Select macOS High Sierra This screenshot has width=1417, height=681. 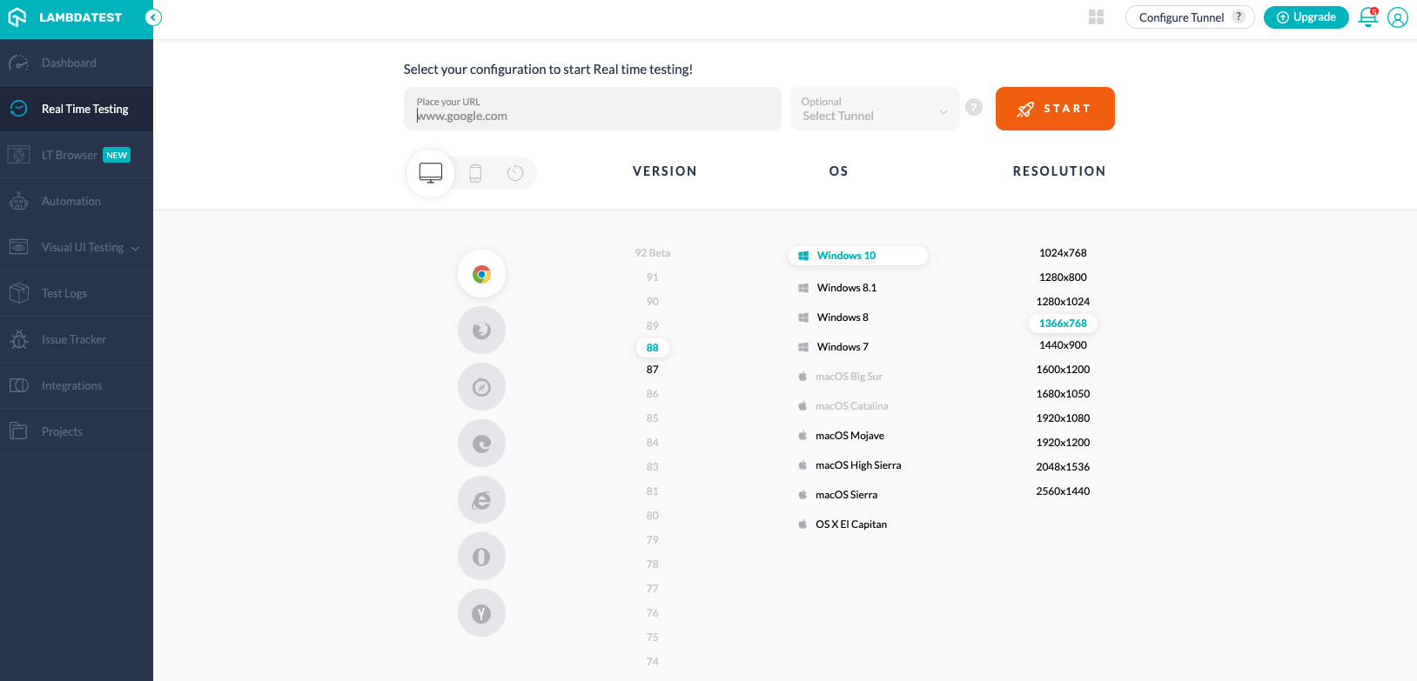pos(850,465)
